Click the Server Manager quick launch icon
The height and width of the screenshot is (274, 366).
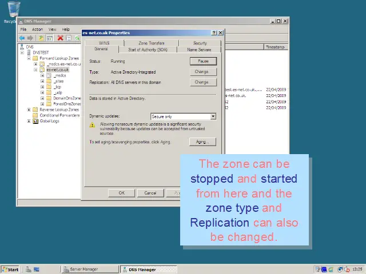[29, 269]
